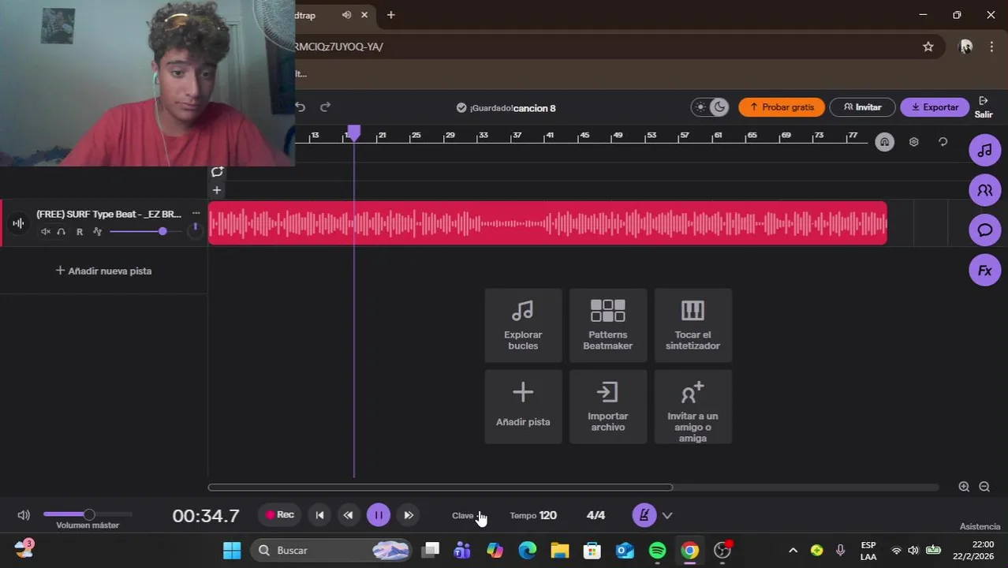Image resolution: width=1008 pixels, height=568 pixels.
Task: Click the red audio clip on the timeline
Action: click(x=547, y=223)
